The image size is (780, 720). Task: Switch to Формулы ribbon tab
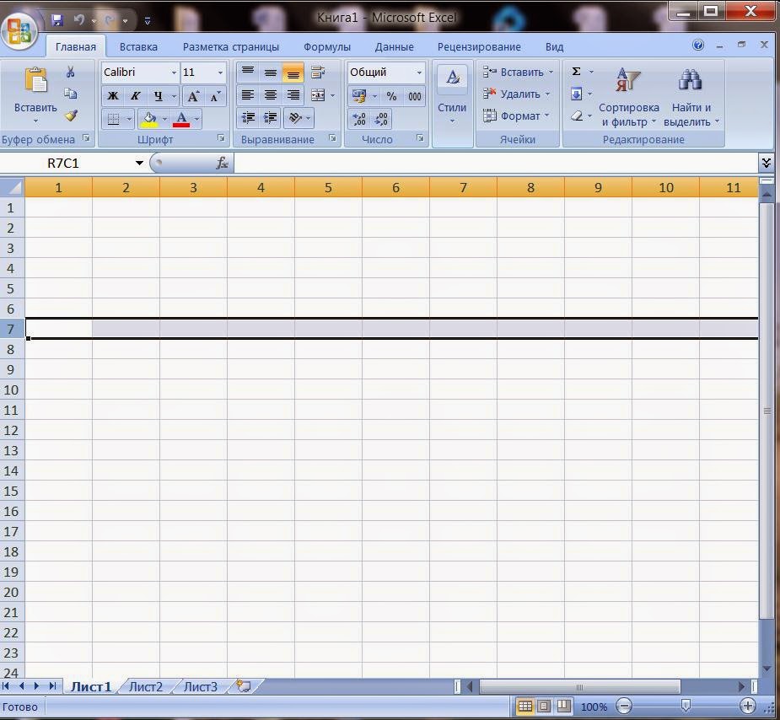point(327,46)
